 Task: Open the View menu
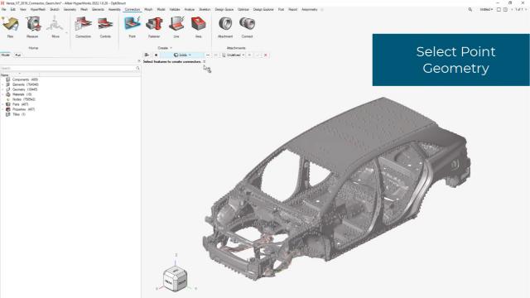[x=22, y=9]
